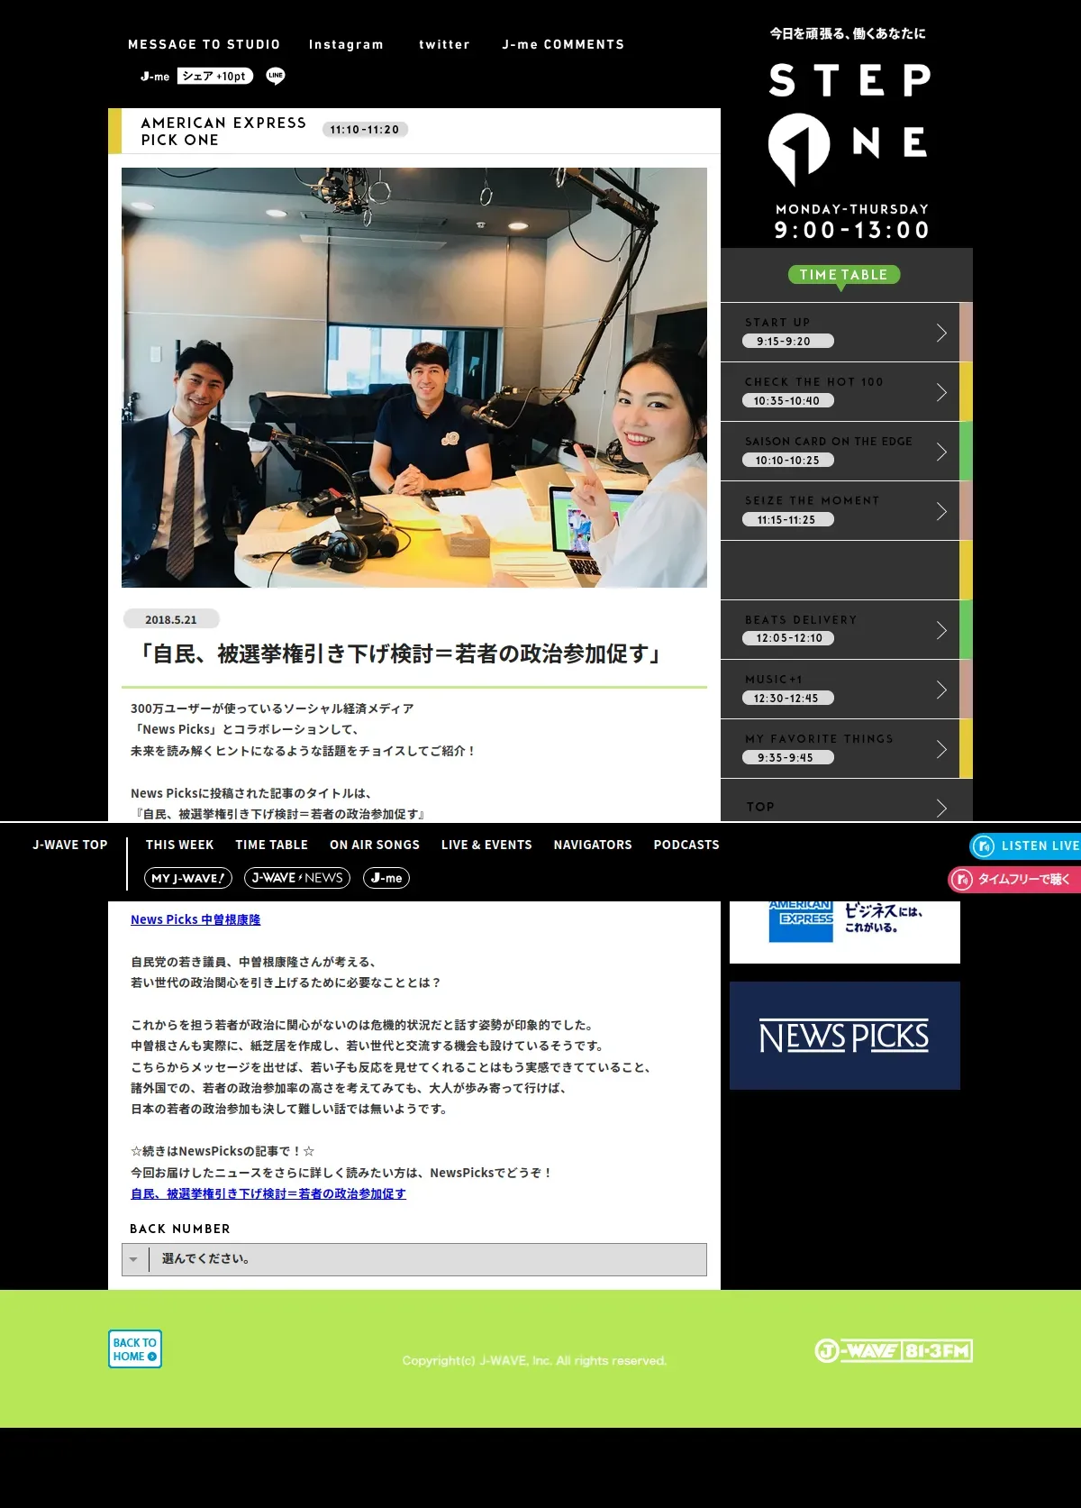Share via the LINE icon
Image resolution: width=1081 pixels, height=1508 pixels.
pyautogui.click(x=276, y=77)
